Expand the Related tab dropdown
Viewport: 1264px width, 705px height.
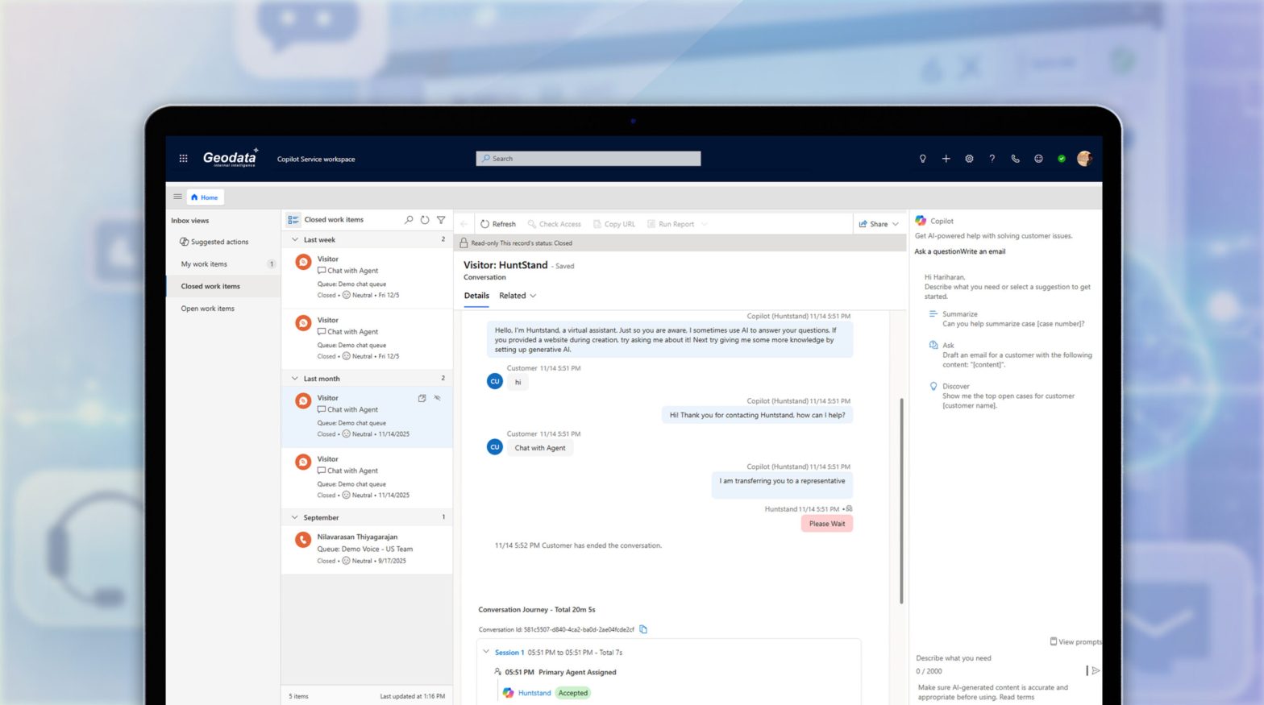[533, 296]
